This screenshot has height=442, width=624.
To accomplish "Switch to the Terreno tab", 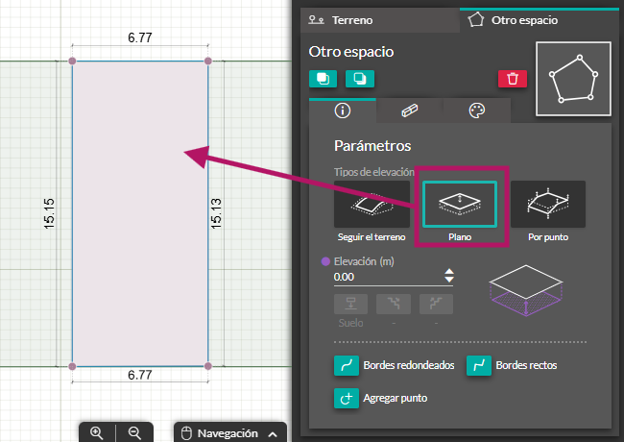I will [379, 20].
